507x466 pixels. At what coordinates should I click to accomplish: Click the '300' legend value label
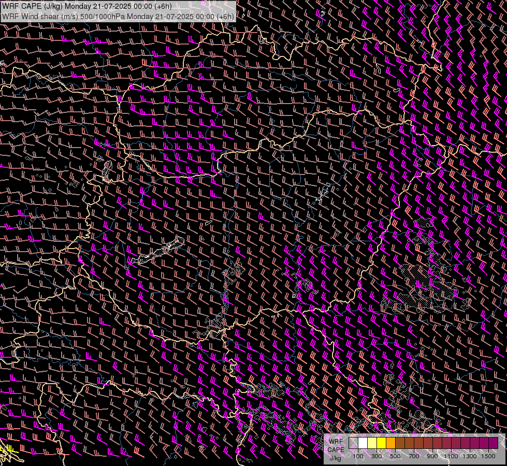click(x=376, y=456)
